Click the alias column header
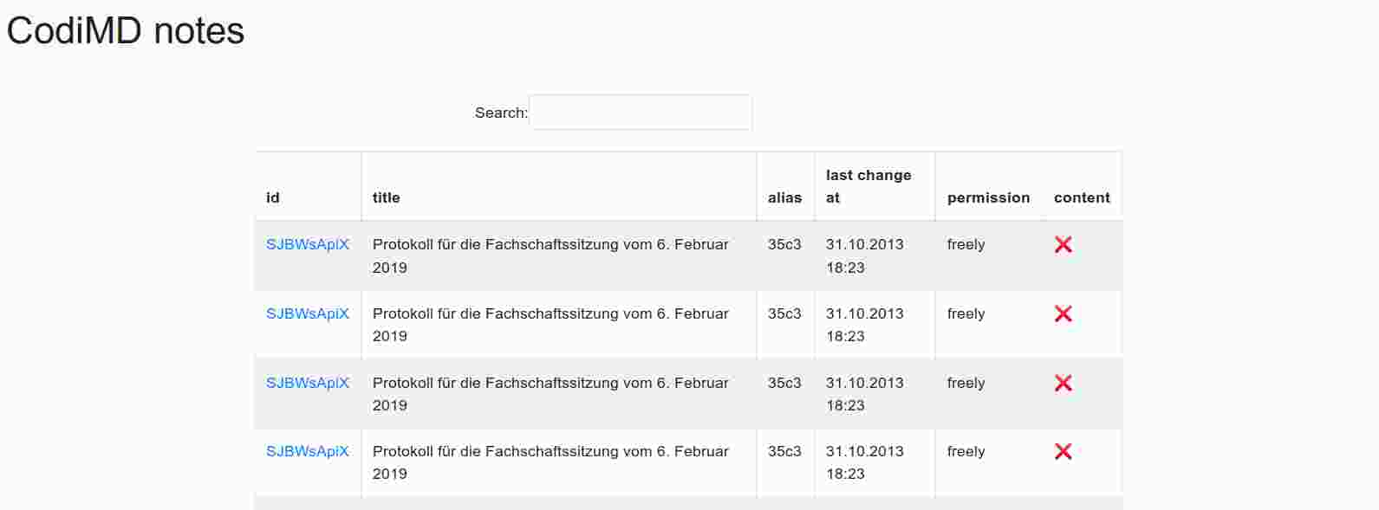This screenshot has height=510, width=1379. tap(784, 197)
